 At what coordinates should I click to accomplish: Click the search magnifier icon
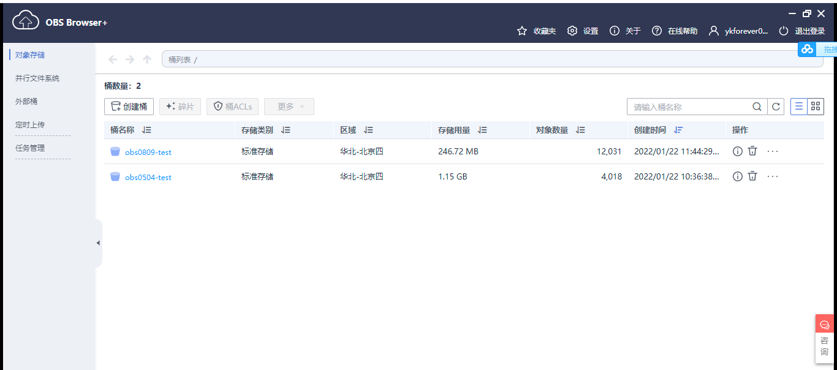(x=757, y=107)
